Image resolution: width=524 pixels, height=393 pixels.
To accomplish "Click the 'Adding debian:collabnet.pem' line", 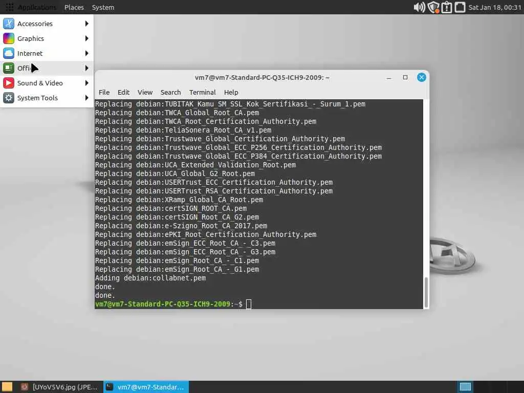I will click(x=150, y=278).
